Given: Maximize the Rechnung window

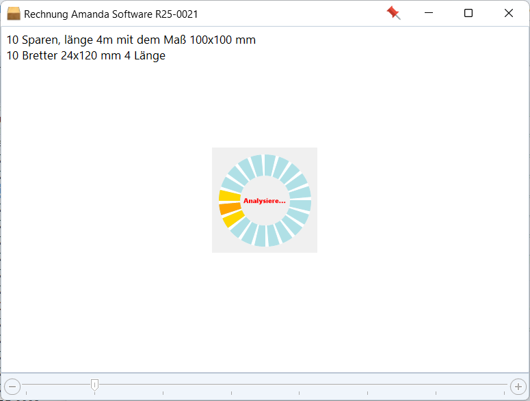Looking at the screenshot, I should [x=468, y=13].
